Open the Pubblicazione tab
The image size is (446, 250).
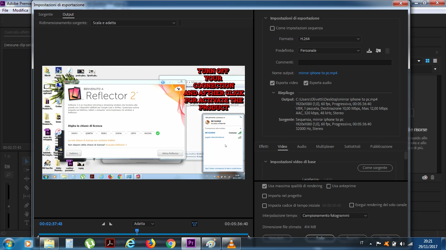381,146
